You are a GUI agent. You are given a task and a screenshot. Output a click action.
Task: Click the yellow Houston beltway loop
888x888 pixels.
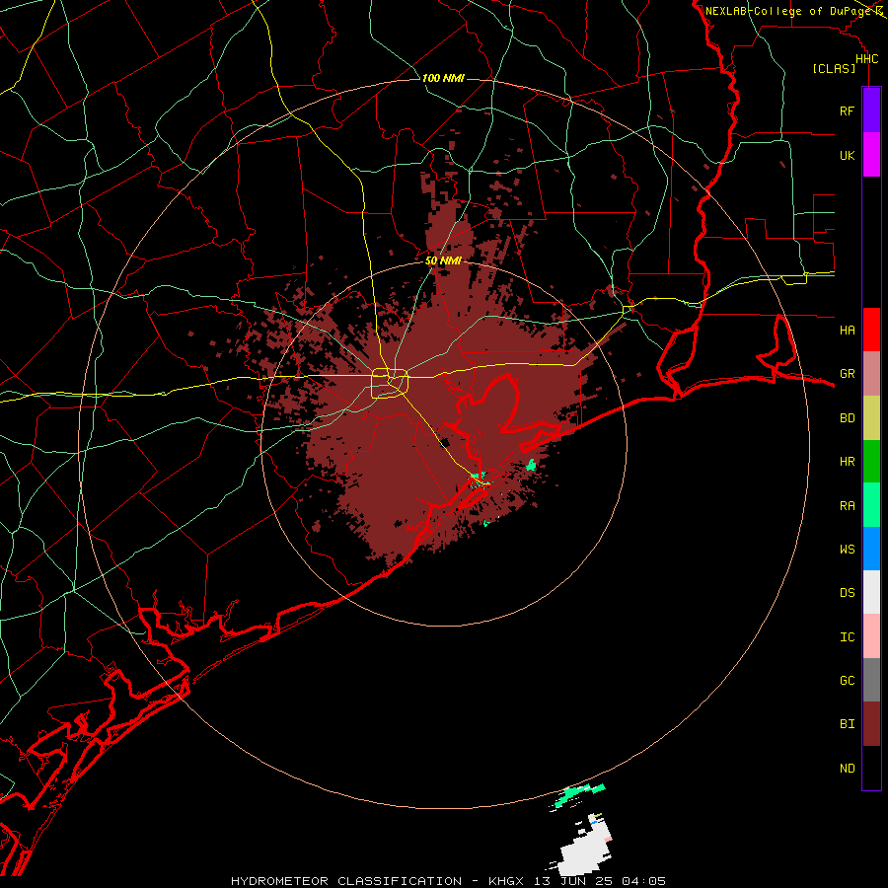[x=390, y=384]
